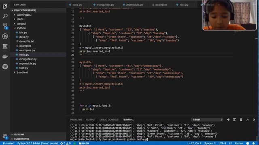Click line number 27 in the gutter

click(x=73, y=55)
